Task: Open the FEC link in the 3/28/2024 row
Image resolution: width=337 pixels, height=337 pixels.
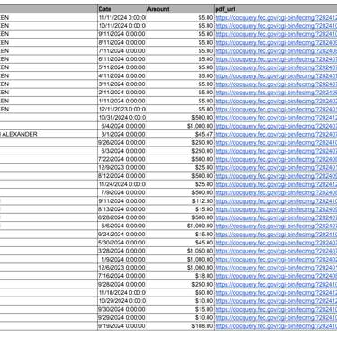Action: click(x=276, y=251)
